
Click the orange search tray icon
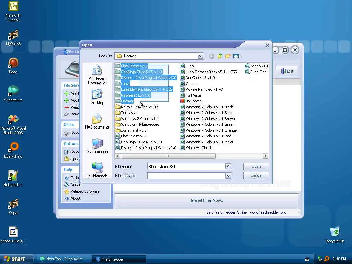coord(327,259)
